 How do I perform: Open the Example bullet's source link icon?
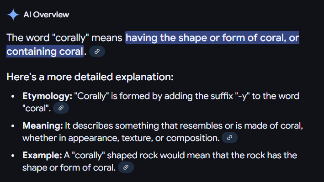click(x=126, y=167)
